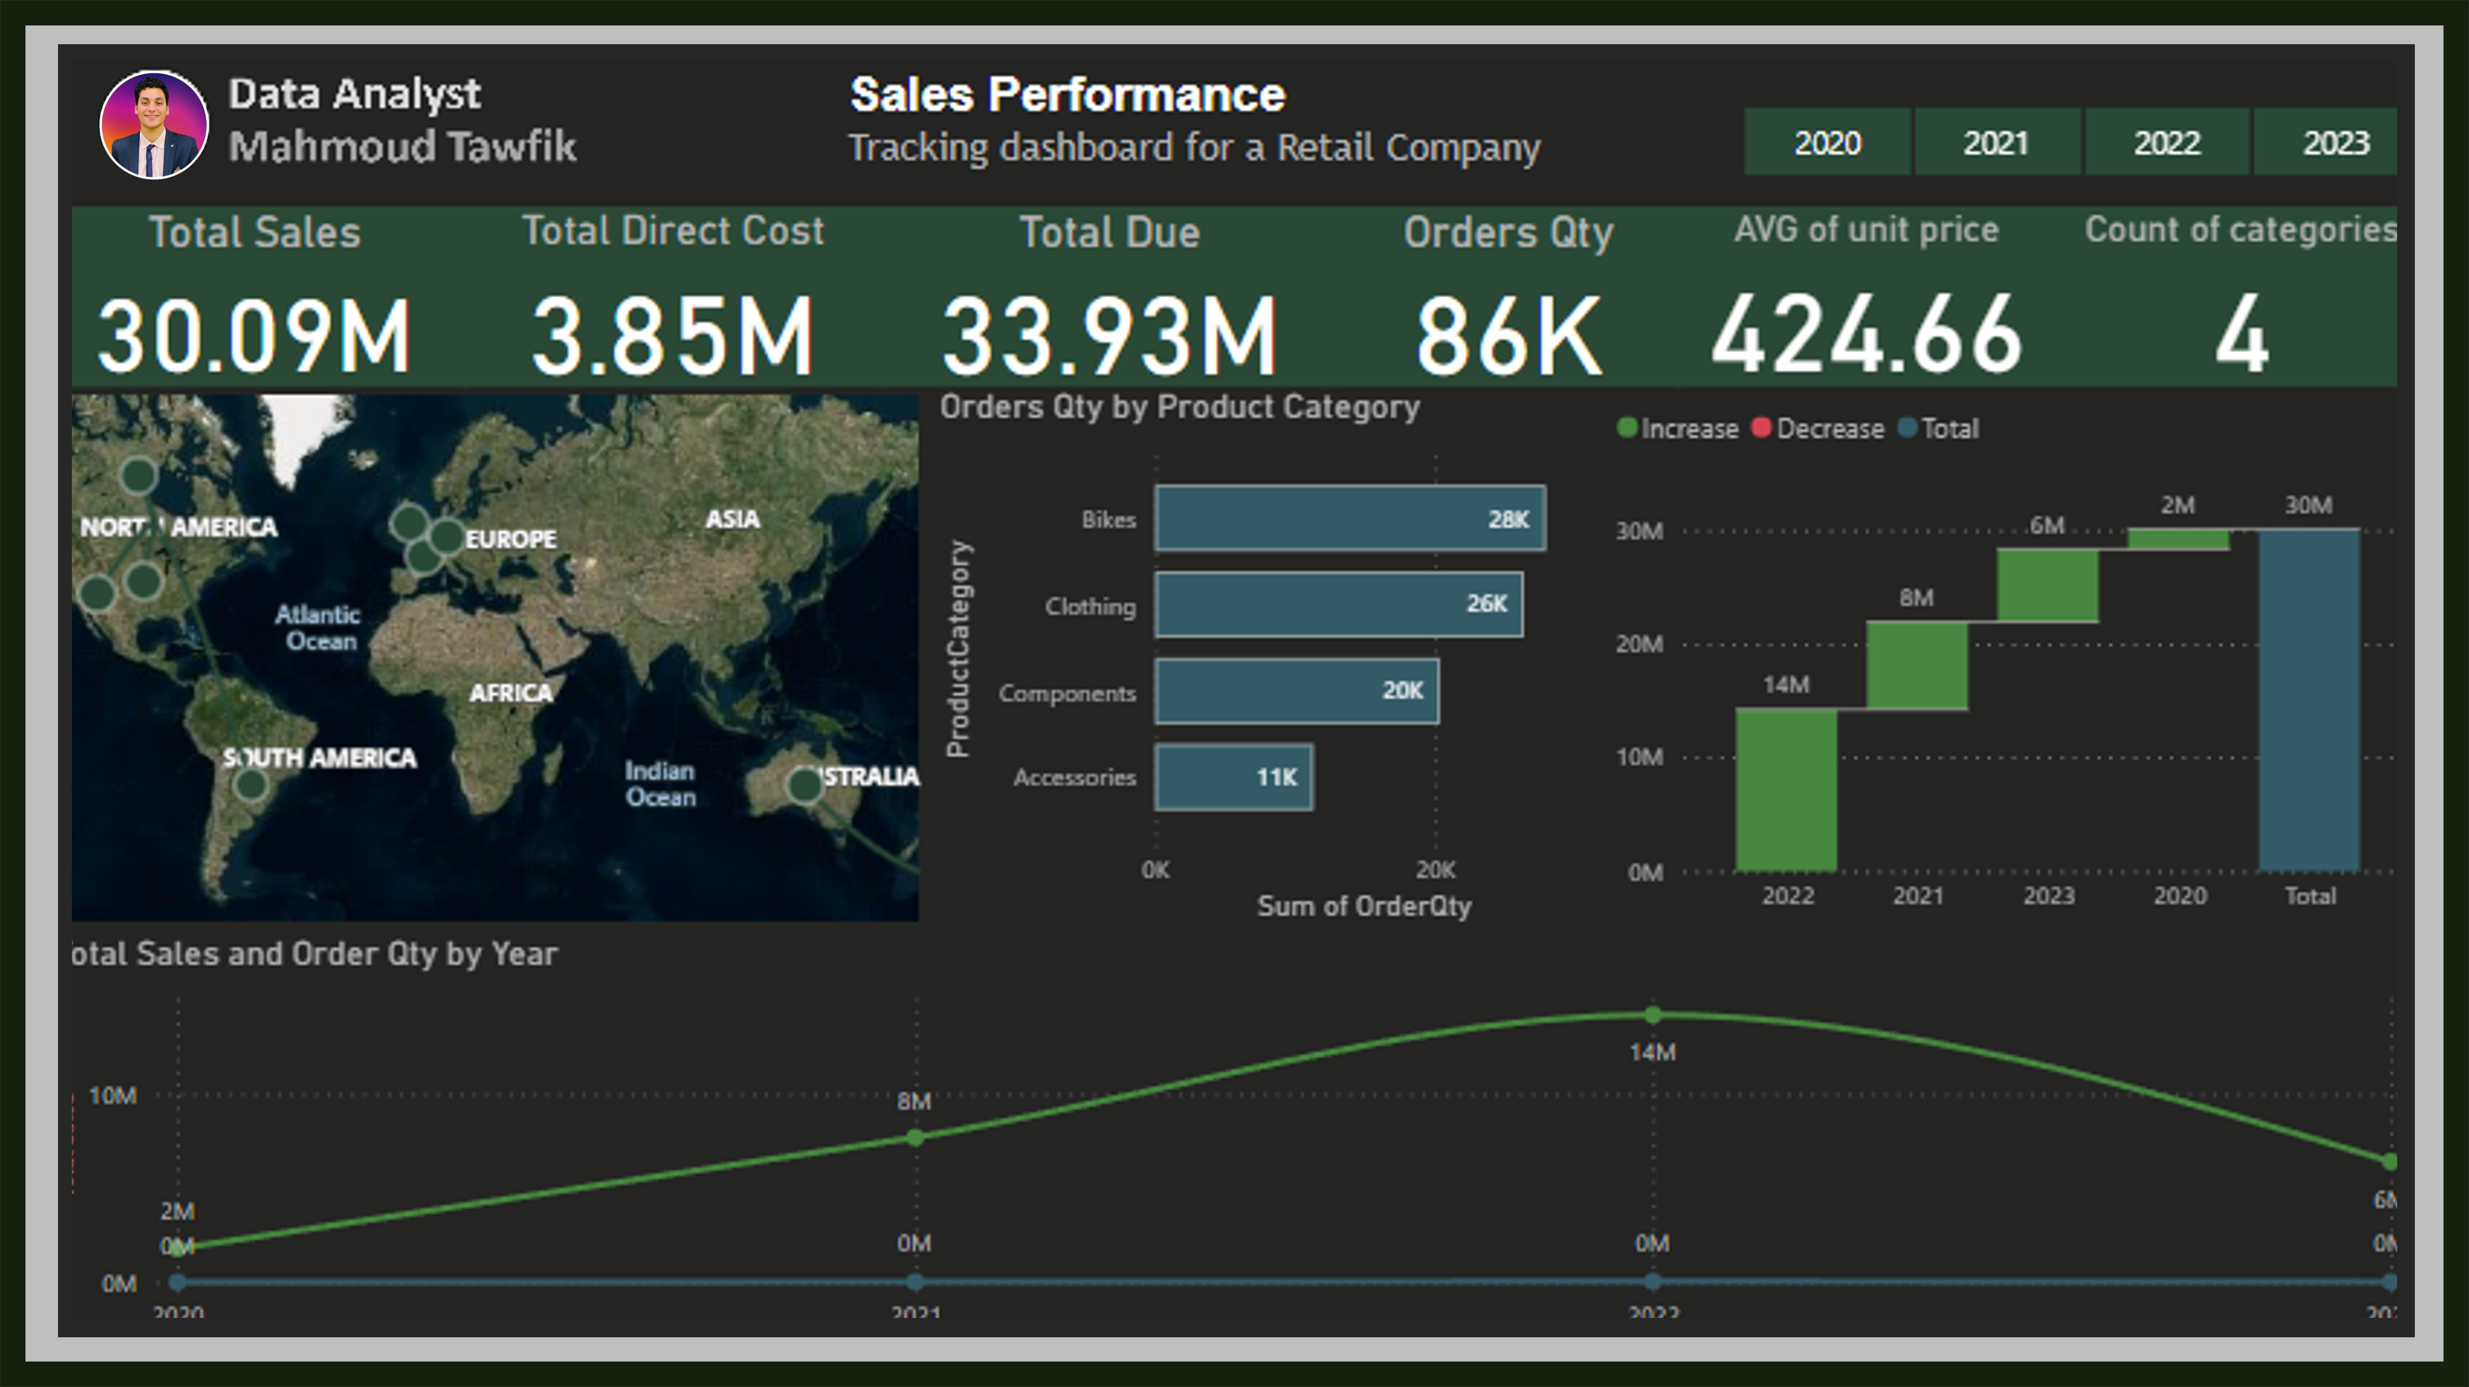2469x1387 pixels.
Task: Click the 2020 waterfall column labeled 2M
Action: 2178,539
